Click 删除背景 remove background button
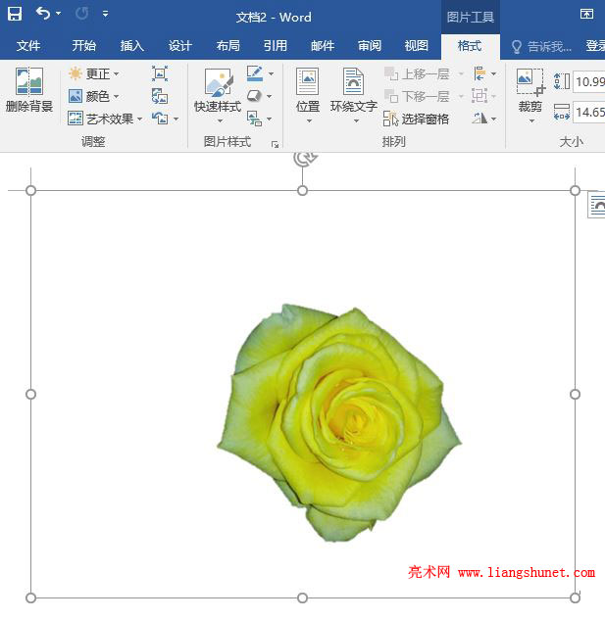Screen dimensions: 605x621 [29, 90]
